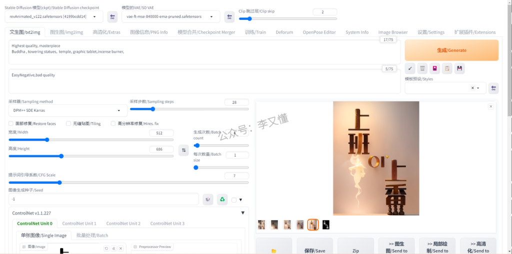Click the green recycle seed icon
Viewport: 512px width, 254px height.
222,200
